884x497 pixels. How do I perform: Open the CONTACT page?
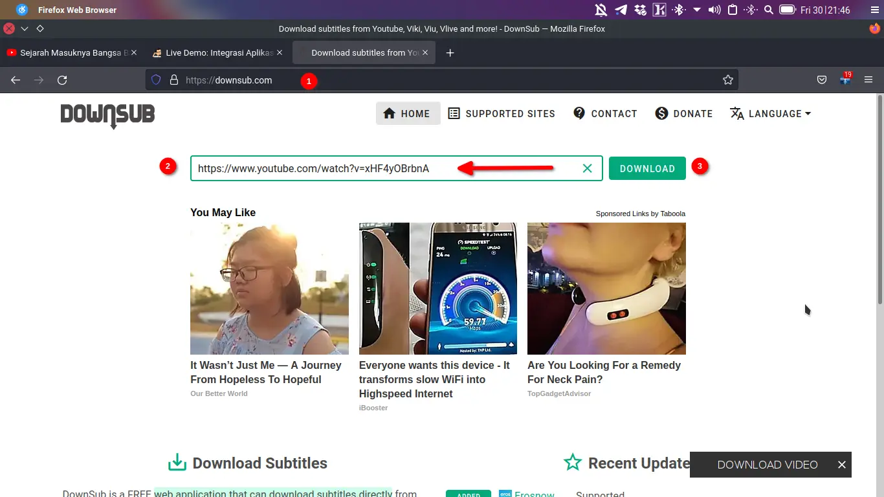click(x=605, y=113)
